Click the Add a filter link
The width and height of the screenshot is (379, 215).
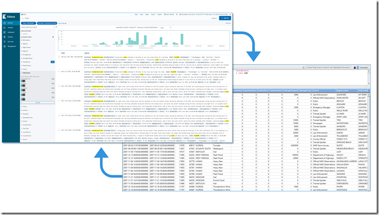click(62, 23)
